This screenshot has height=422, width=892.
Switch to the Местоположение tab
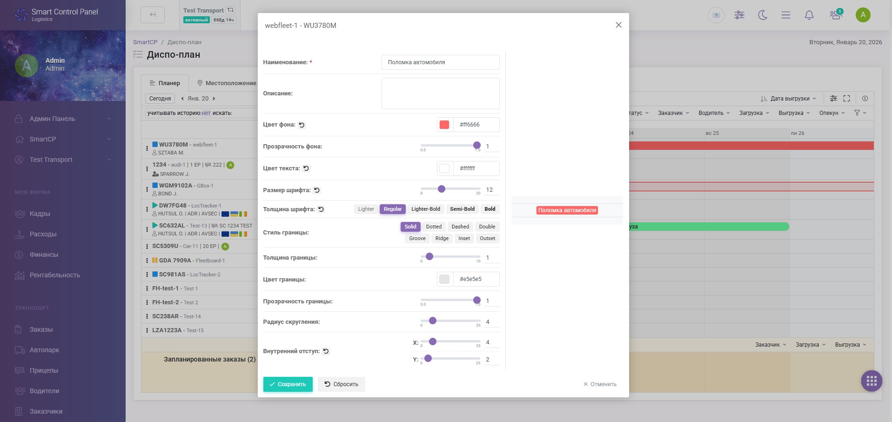pyautogui.click(x=227, y=83)
